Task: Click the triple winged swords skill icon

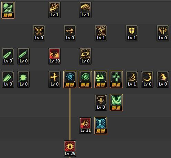Action: coord(163,33)
